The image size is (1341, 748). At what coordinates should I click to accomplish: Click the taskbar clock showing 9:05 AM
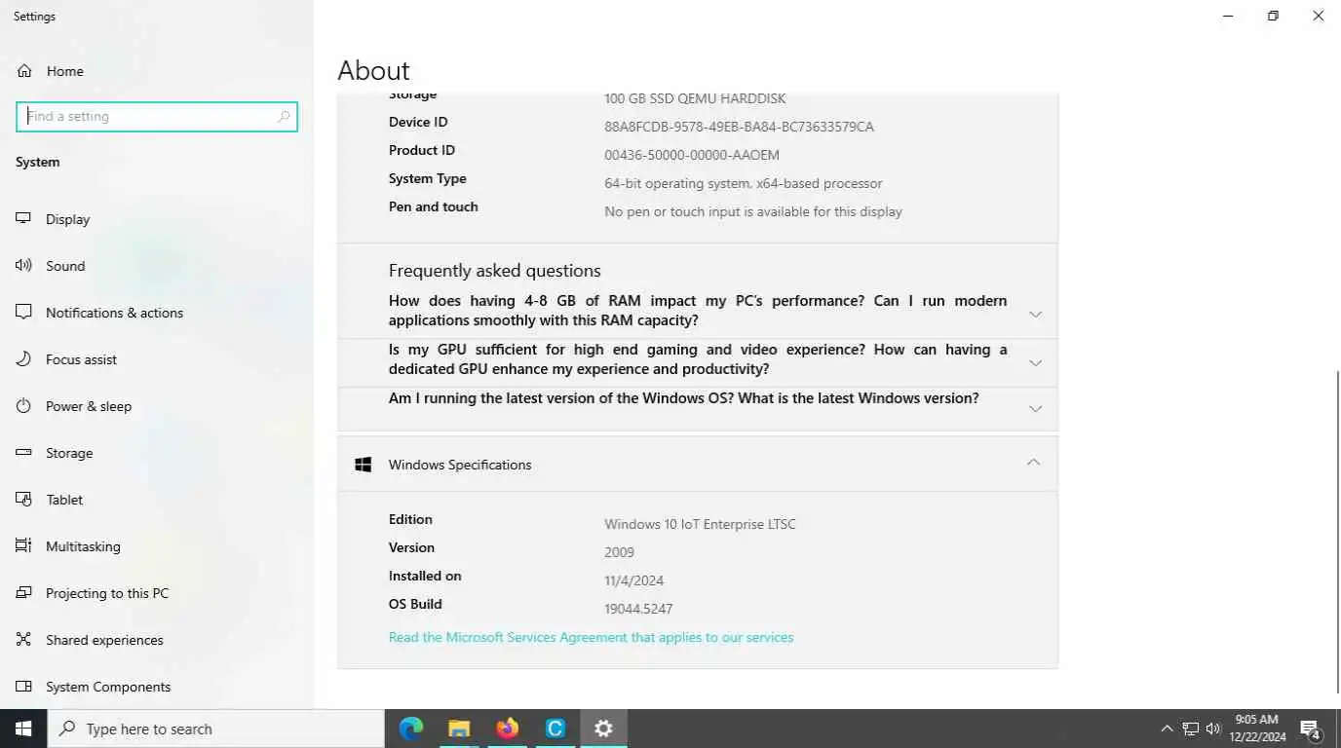tap(1257, 729)
